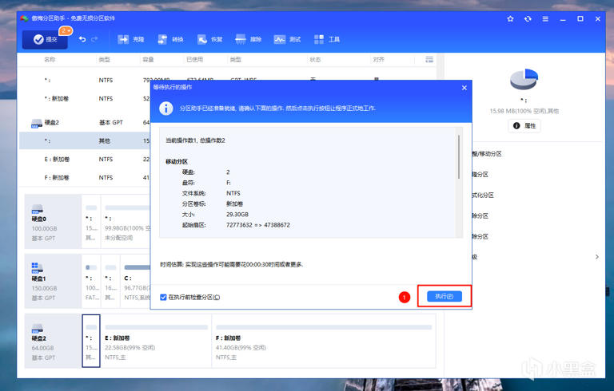Viewport: 614px width, 391px height.
Task: Select the F: 新加卷 partition block on 硬盘2
Action: 324,341
